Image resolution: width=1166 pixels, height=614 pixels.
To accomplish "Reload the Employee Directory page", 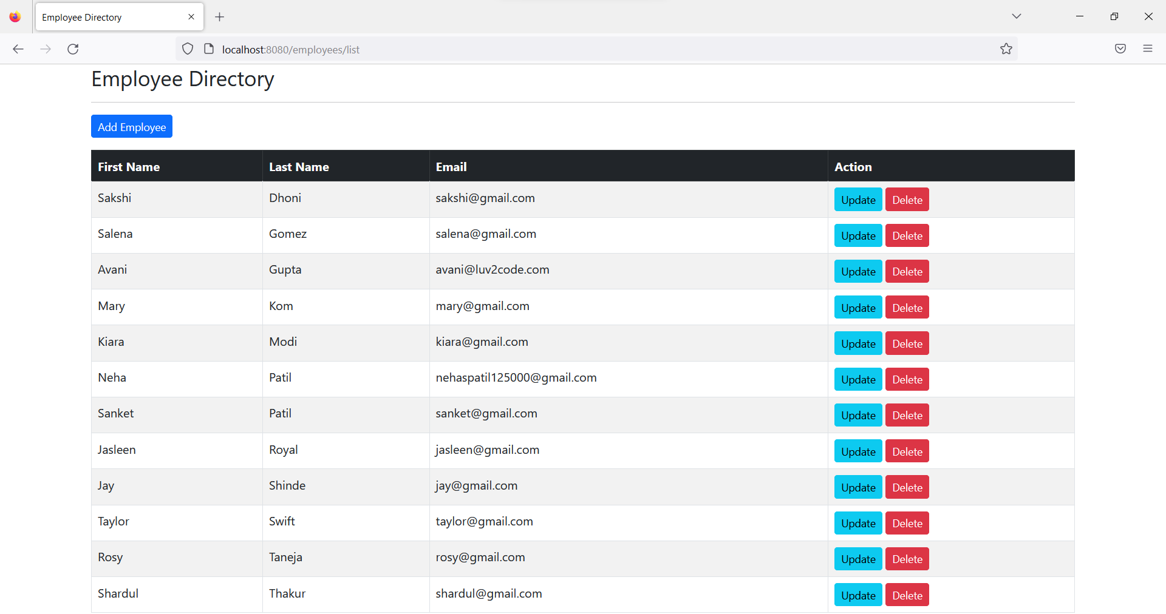I will pyautogui.click(x=73, y=49).
